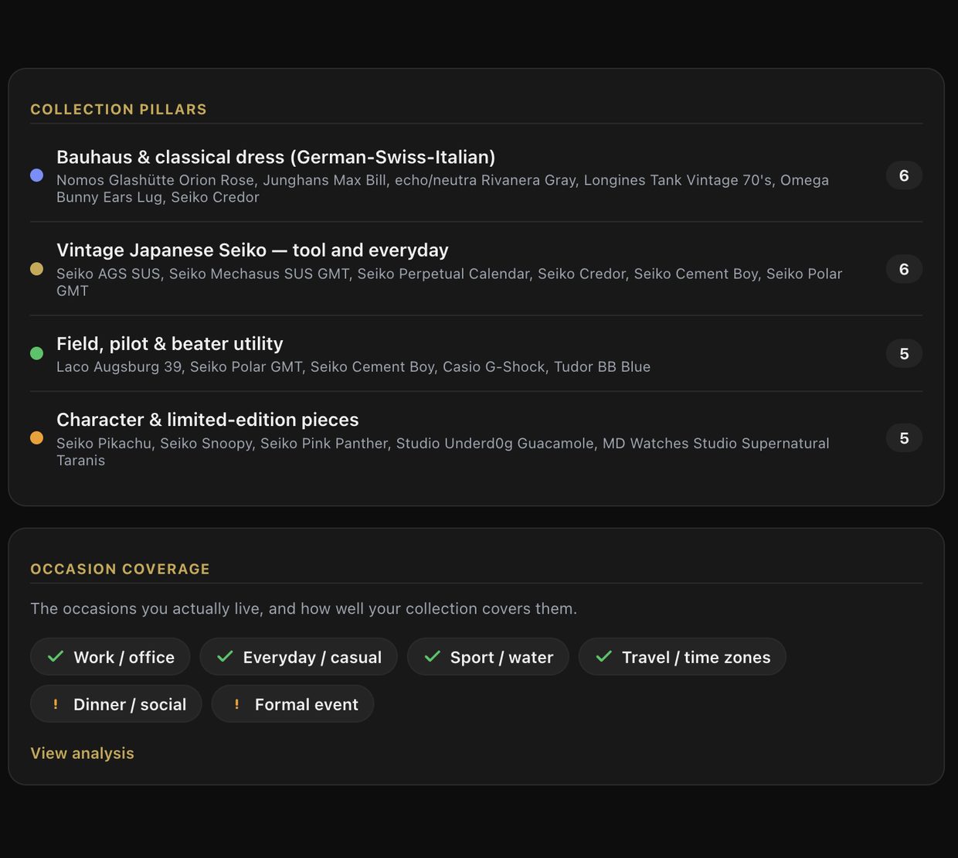Viewport: 958px width, 858px height.
Task: Click count badge 5 on Character pieces row
Action: point(904,438)
